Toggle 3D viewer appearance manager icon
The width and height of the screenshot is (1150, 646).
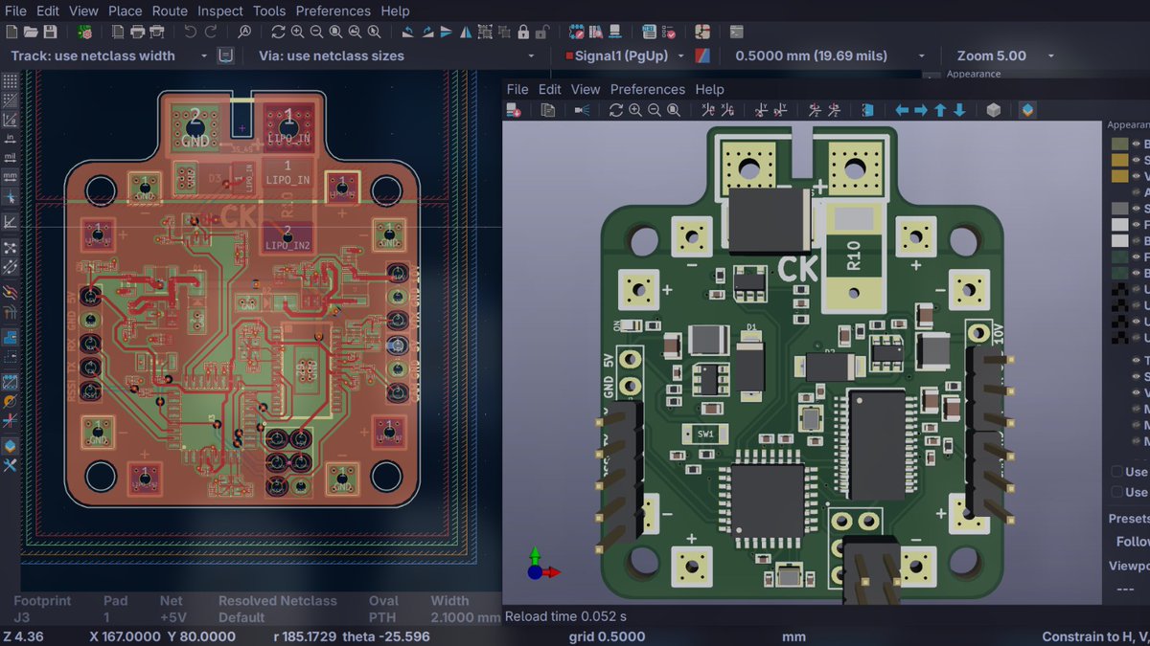1027,110
